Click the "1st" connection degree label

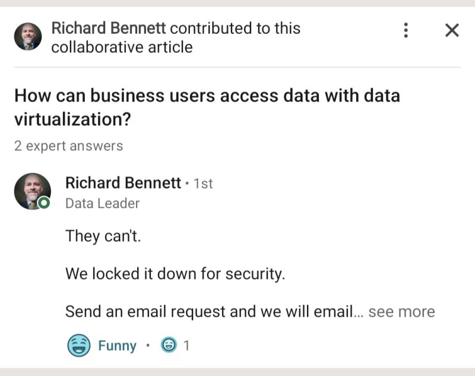pos(204,183)
